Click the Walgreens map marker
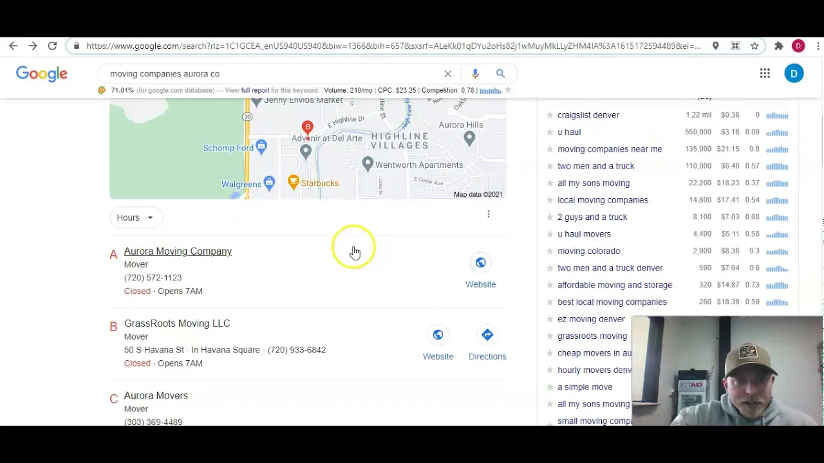Screen dimensions: 824x463 270,183
